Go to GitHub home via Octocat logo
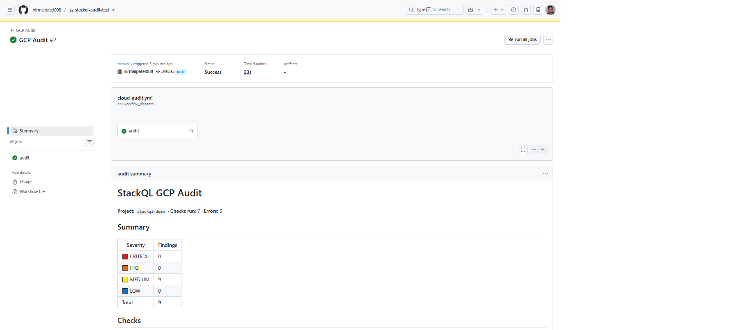This screenshot has width=739, height=330. tap(23, 10)
